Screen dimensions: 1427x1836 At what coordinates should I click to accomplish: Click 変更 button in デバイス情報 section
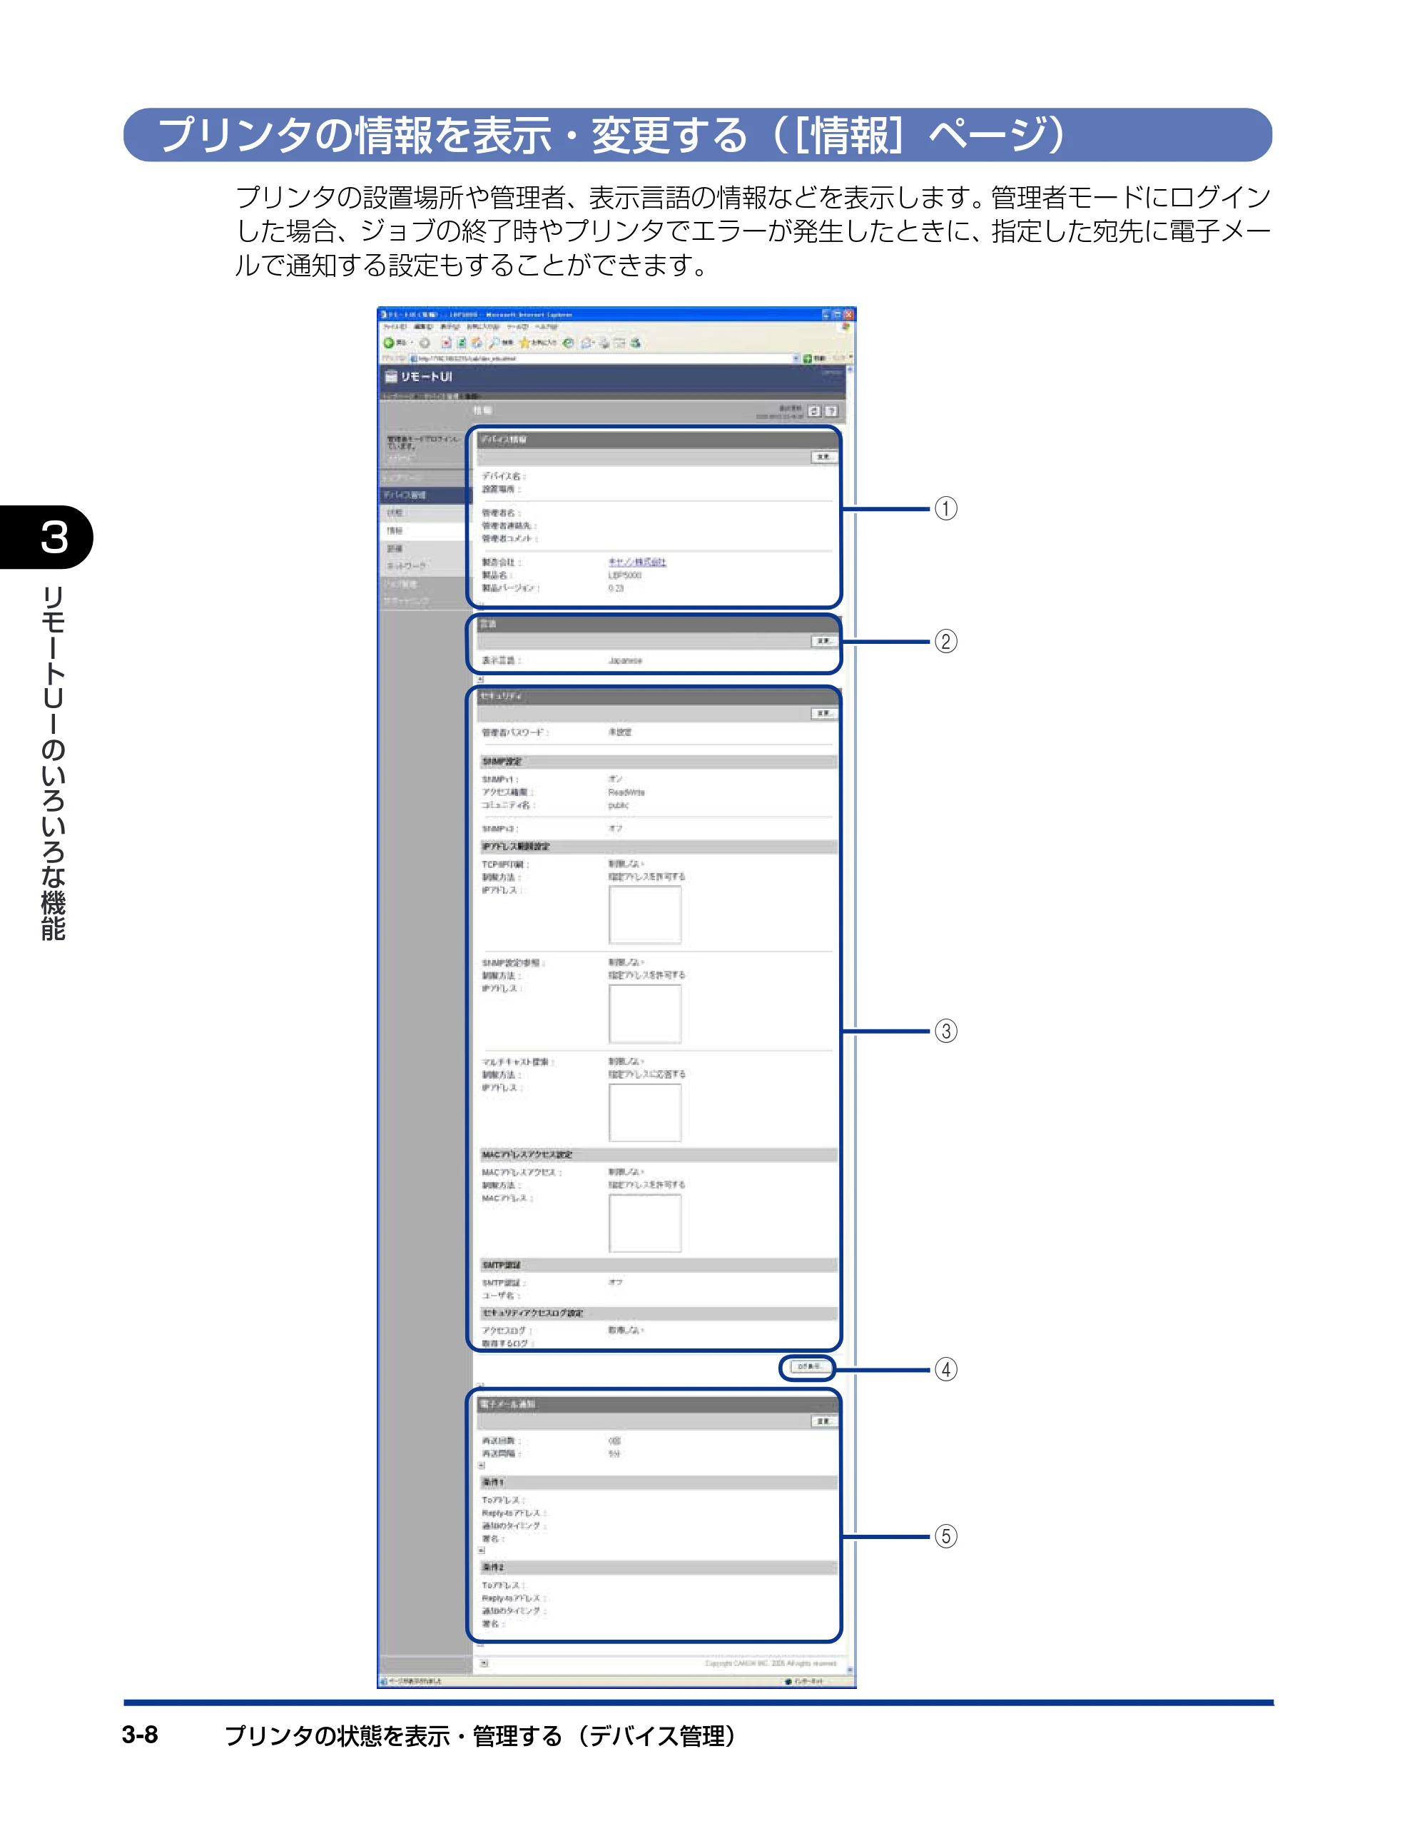(x=823, y=458)
